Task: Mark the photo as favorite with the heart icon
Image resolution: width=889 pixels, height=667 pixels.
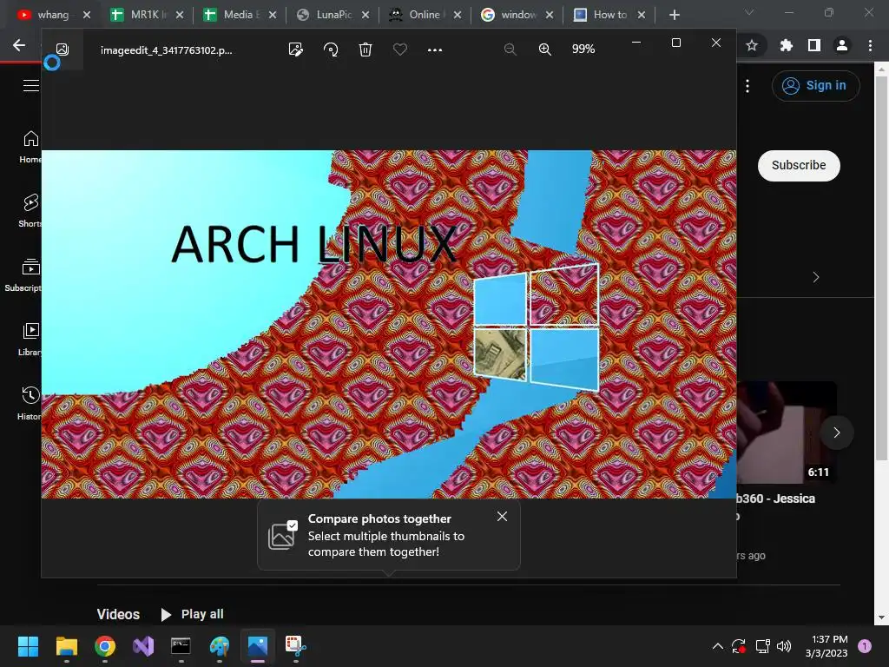Action: pyautogui.click(x=399, y=50)
